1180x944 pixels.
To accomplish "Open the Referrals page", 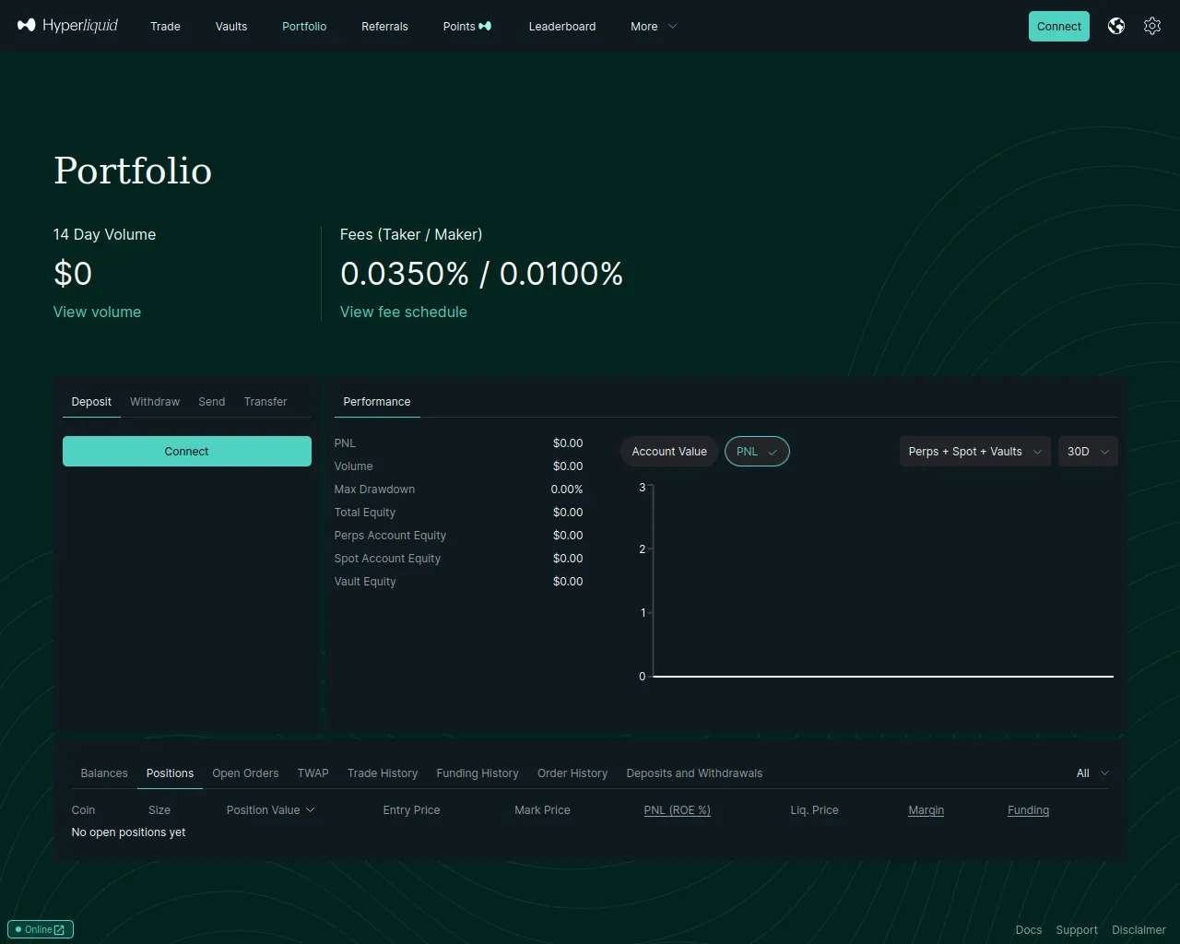I will pos(384,27).
